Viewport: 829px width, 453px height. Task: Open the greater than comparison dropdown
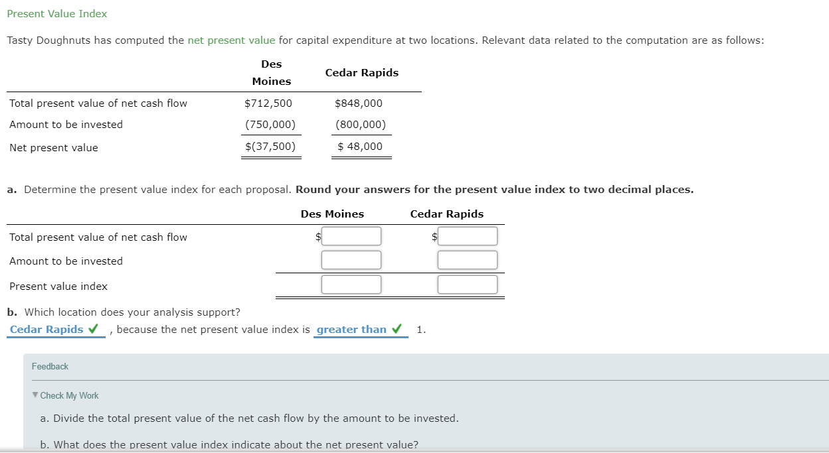tap(351, 329)
